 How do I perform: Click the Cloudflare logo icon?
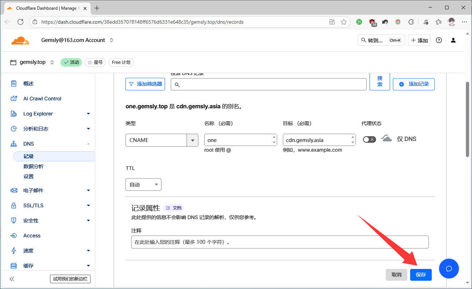20,41
